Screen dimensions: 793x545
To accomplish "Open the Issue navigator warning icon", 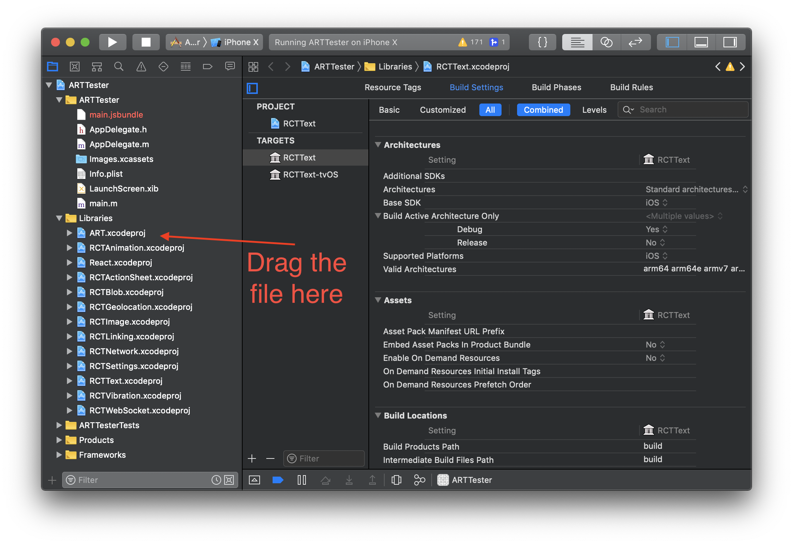I will [141, 67].
